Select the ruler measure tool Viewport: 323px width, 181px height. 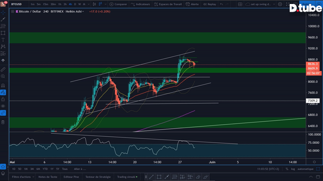(3, 69)
